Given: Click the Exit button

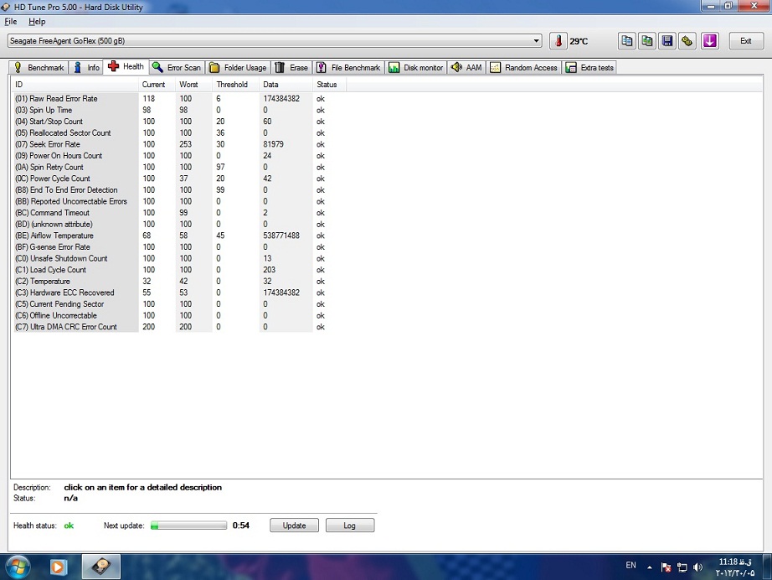Looking at the screenshot, I should pyautogui.click(x=745, y=41).
